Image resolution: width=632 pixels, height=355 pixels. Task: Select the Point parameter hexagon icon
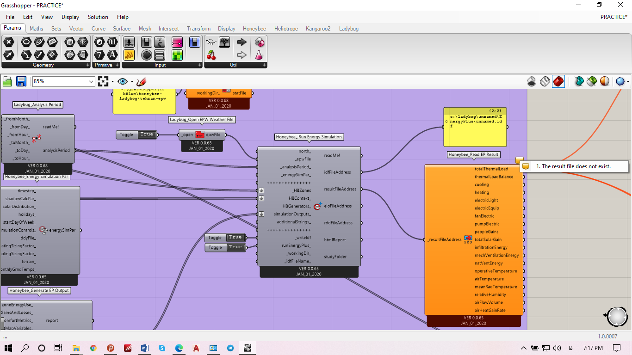click(x=9, y=43)
